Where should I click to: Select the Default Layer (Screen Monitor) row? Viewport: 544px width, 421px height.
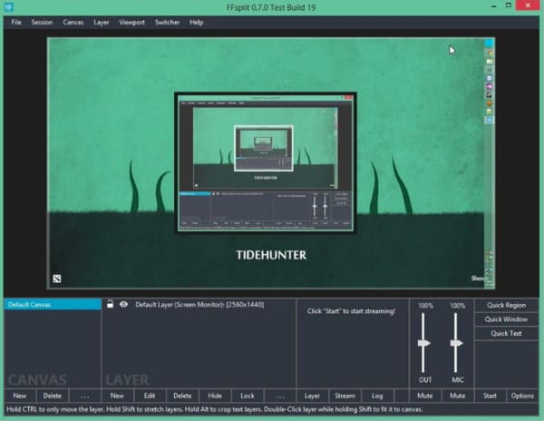(x=199, y=304)
